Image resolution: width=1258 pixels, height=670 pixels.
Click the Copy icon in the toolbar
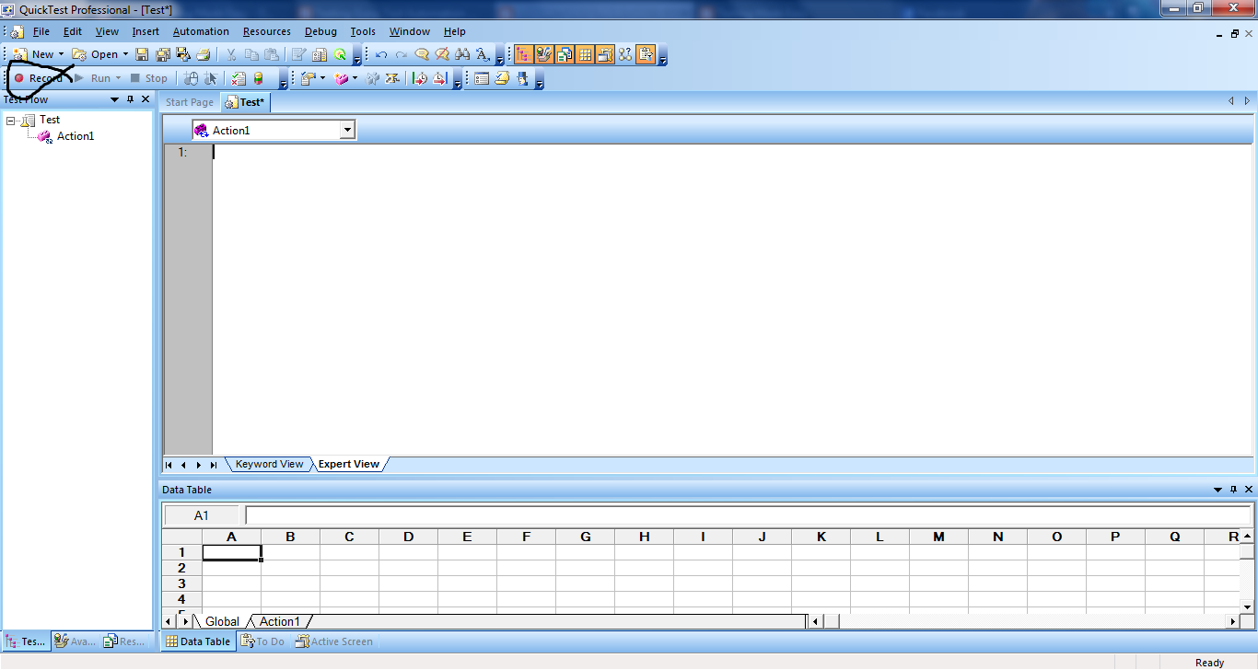[251, 54]
